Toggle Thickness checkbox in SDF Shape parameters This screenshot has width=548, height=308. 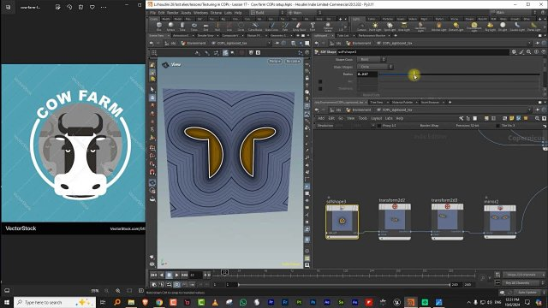pyautogui.click(x=320, y=89)
